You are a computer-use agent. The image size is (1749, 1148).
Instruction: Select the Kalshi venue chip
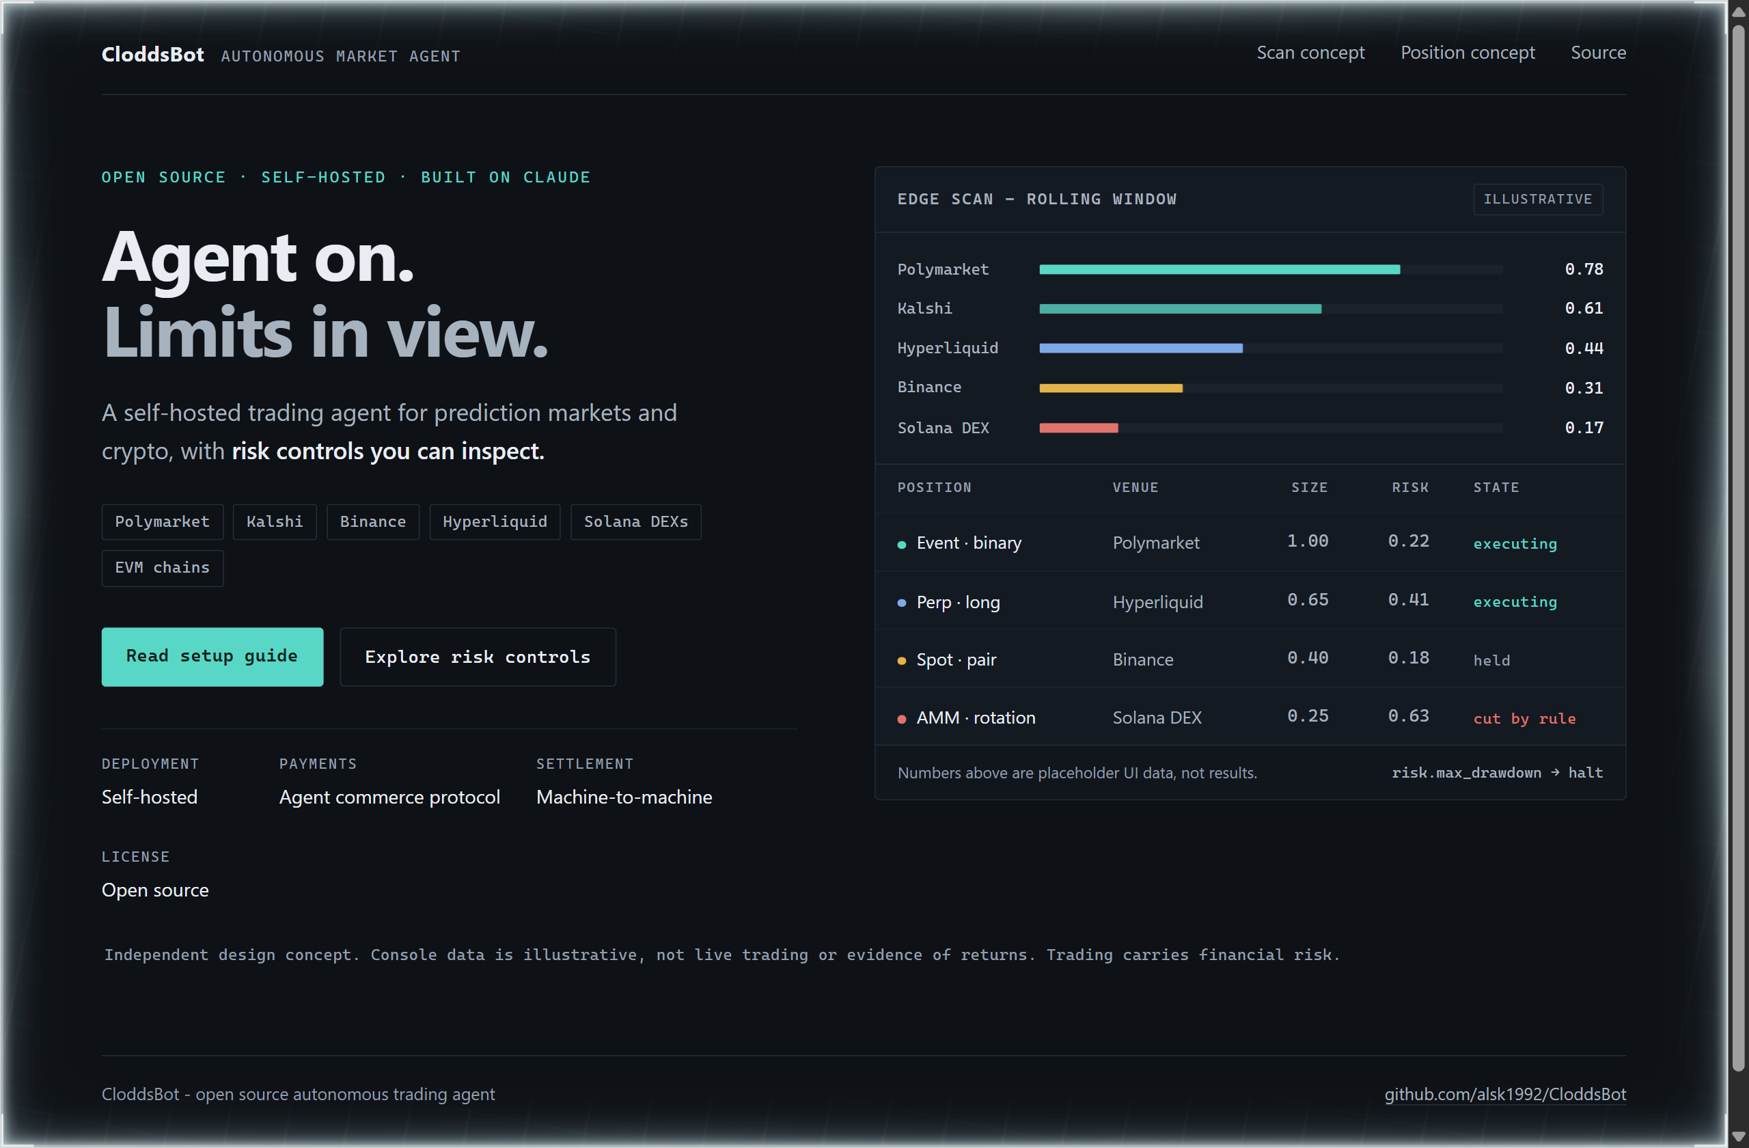click(275, 522)
